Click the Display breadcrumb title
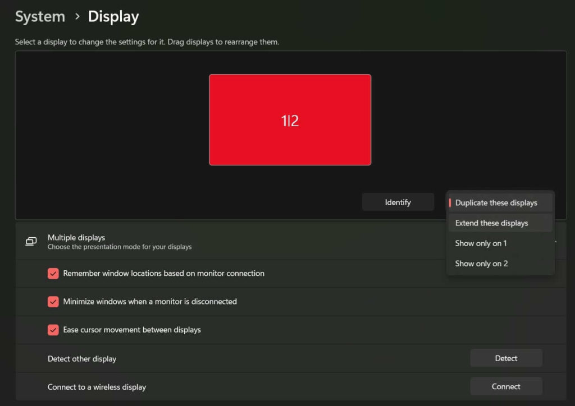The image size is (575, 406). pyautogui.click(x=113, y=17)
